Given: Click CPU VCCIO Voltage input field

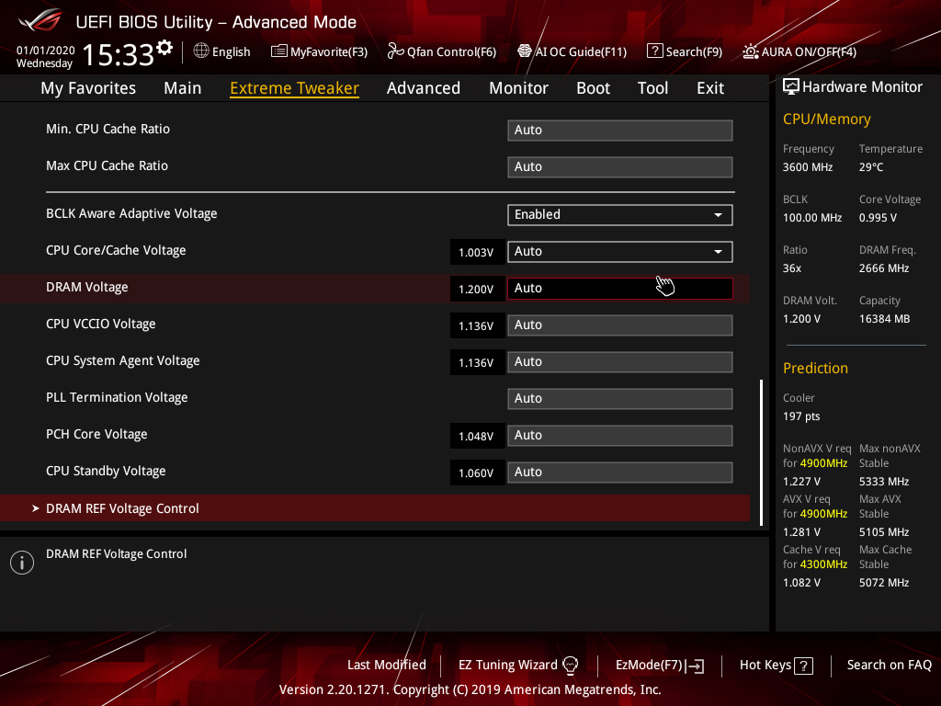Looking at the screenshot, I should [620, 325].
